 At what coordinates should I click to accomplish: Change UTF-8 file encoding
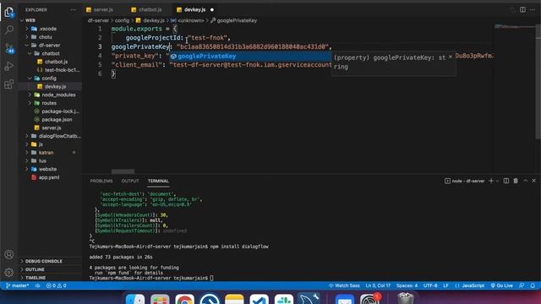(430, 285)
